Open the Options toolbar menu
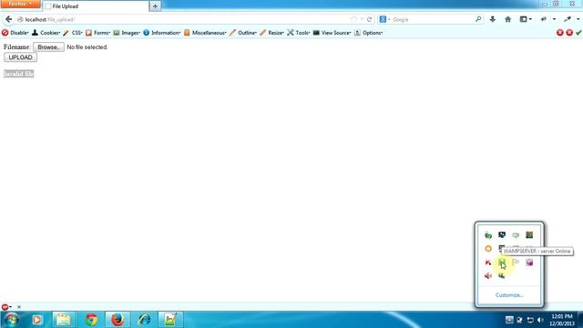583x328 pixels. [x=368, y=33]
